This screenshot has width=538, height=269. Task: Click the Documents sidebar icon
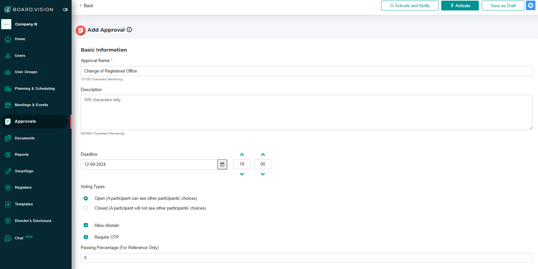point(8,138)
